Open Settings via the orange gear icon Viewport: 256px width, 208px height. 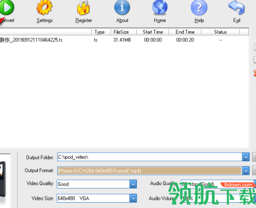pyautogui.click(x=44, y=7)
